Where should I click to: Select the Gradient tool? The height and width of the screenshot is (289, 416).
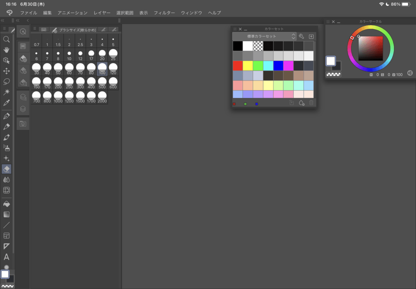(x=6, y=214)
